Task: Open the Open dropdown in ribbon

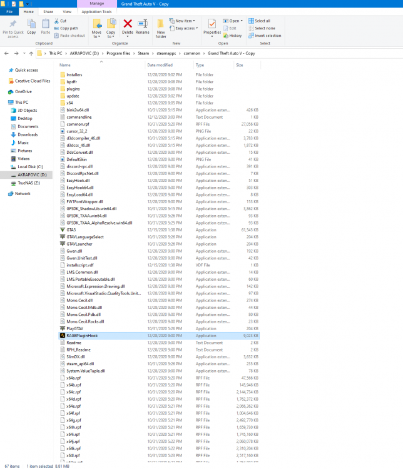Action: coord(233,21)
